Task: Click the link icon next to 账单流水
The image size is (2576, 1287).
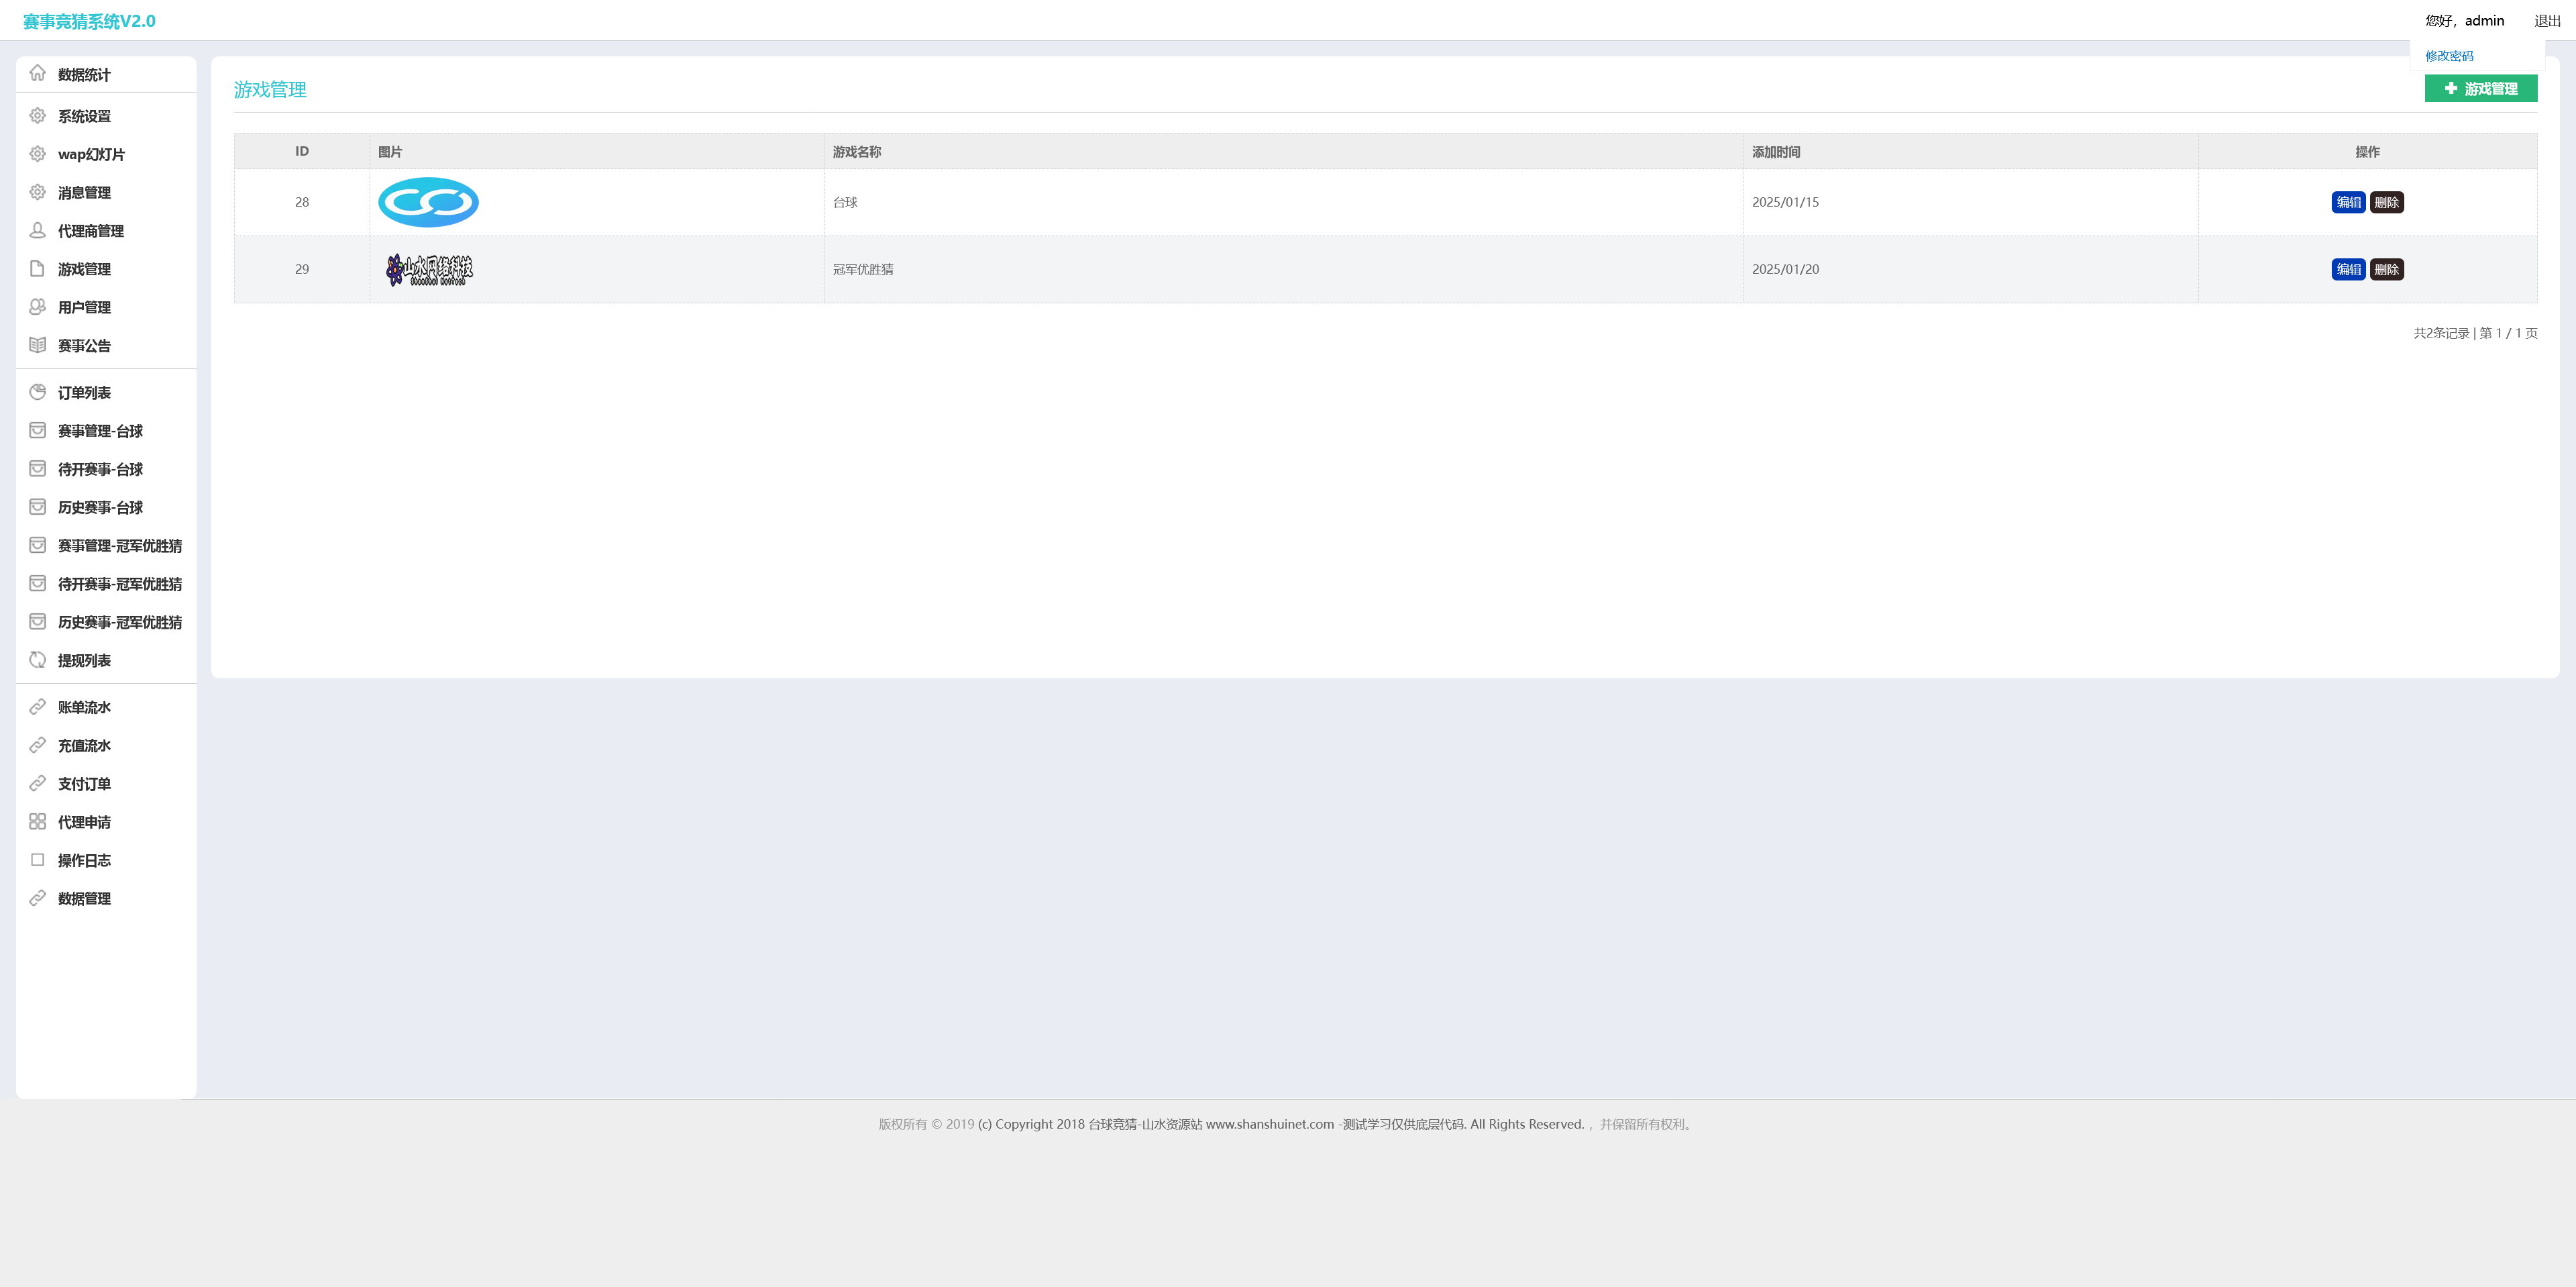Action: coord(37,707)
